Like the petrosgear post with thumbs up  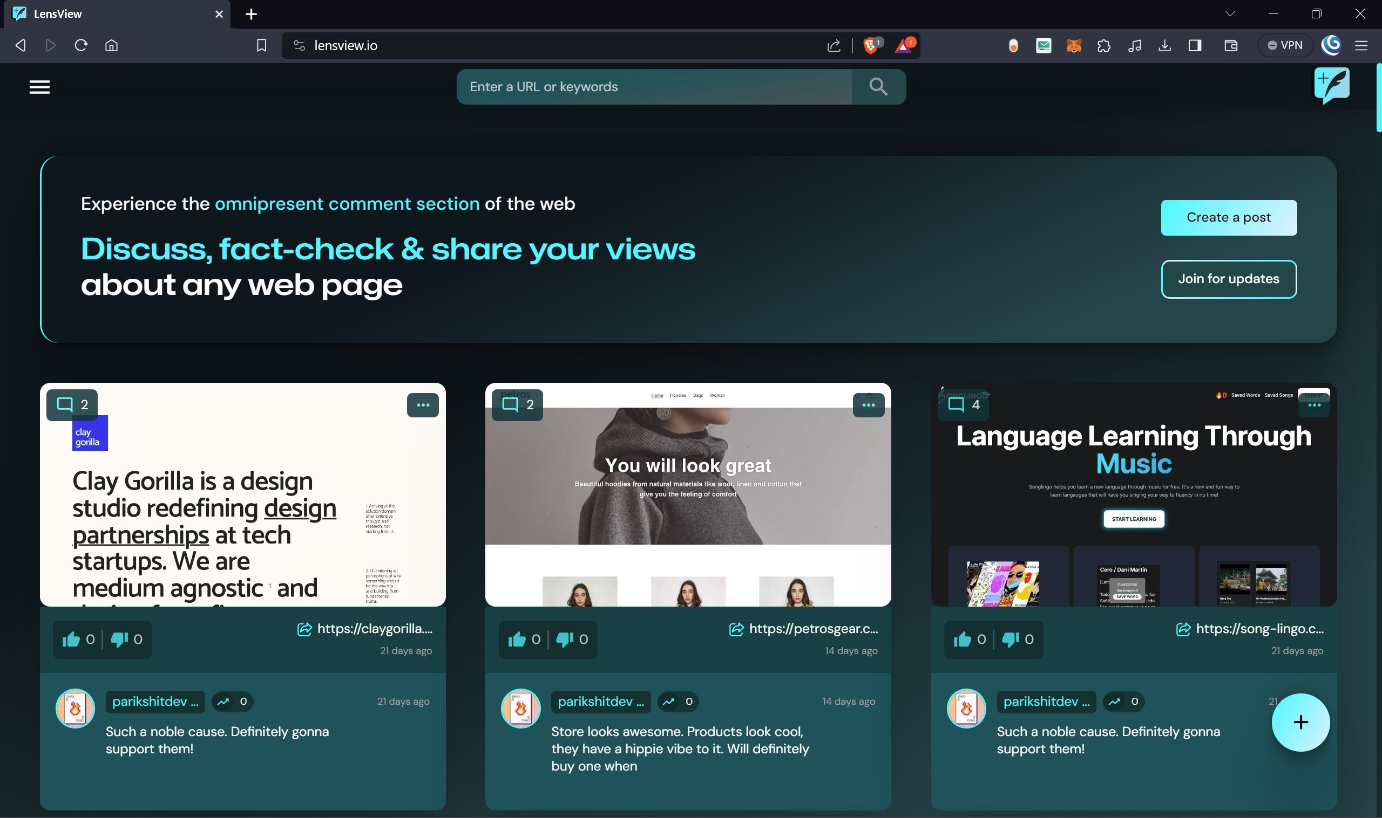(517, 640)
